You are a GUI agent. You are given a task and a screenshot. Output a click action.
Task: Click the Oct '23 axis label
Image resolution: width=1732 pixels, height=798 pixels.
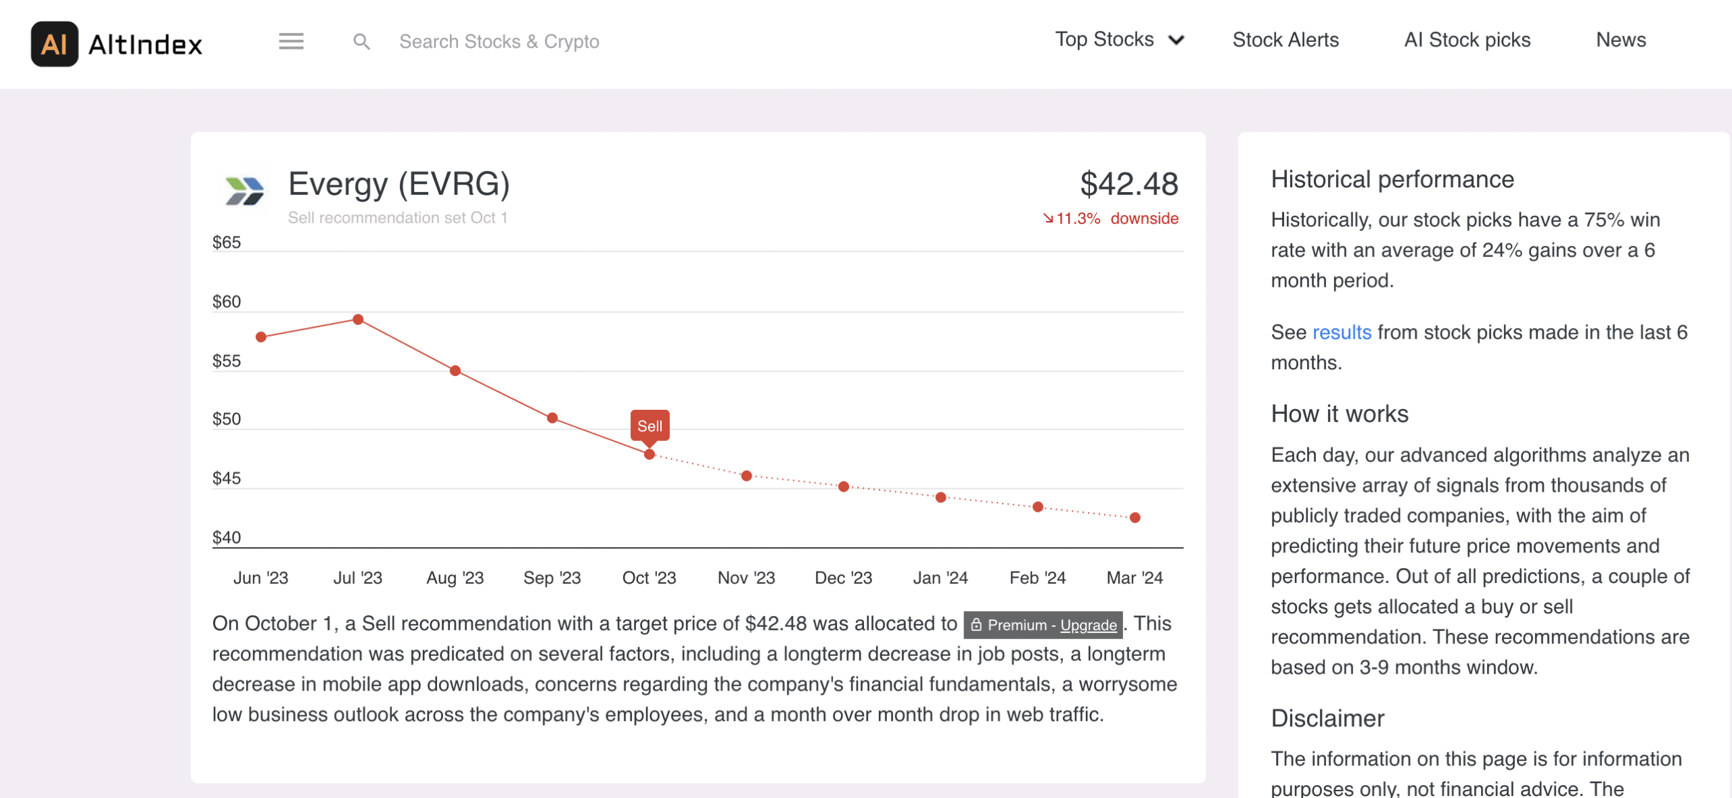click(649, 578)
